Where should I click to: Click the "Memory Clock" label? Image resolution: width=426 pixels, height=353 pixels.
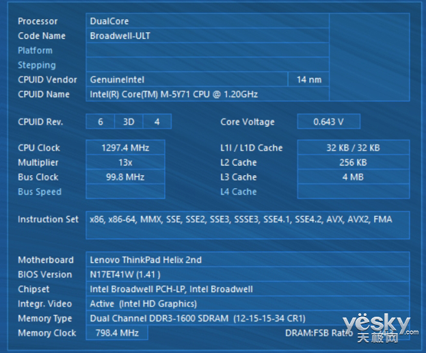pos(47,333)
